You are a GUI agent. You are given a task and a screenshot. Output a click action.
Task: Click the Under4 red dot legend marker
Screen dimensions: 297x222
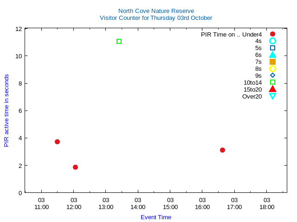pos(272,34)
